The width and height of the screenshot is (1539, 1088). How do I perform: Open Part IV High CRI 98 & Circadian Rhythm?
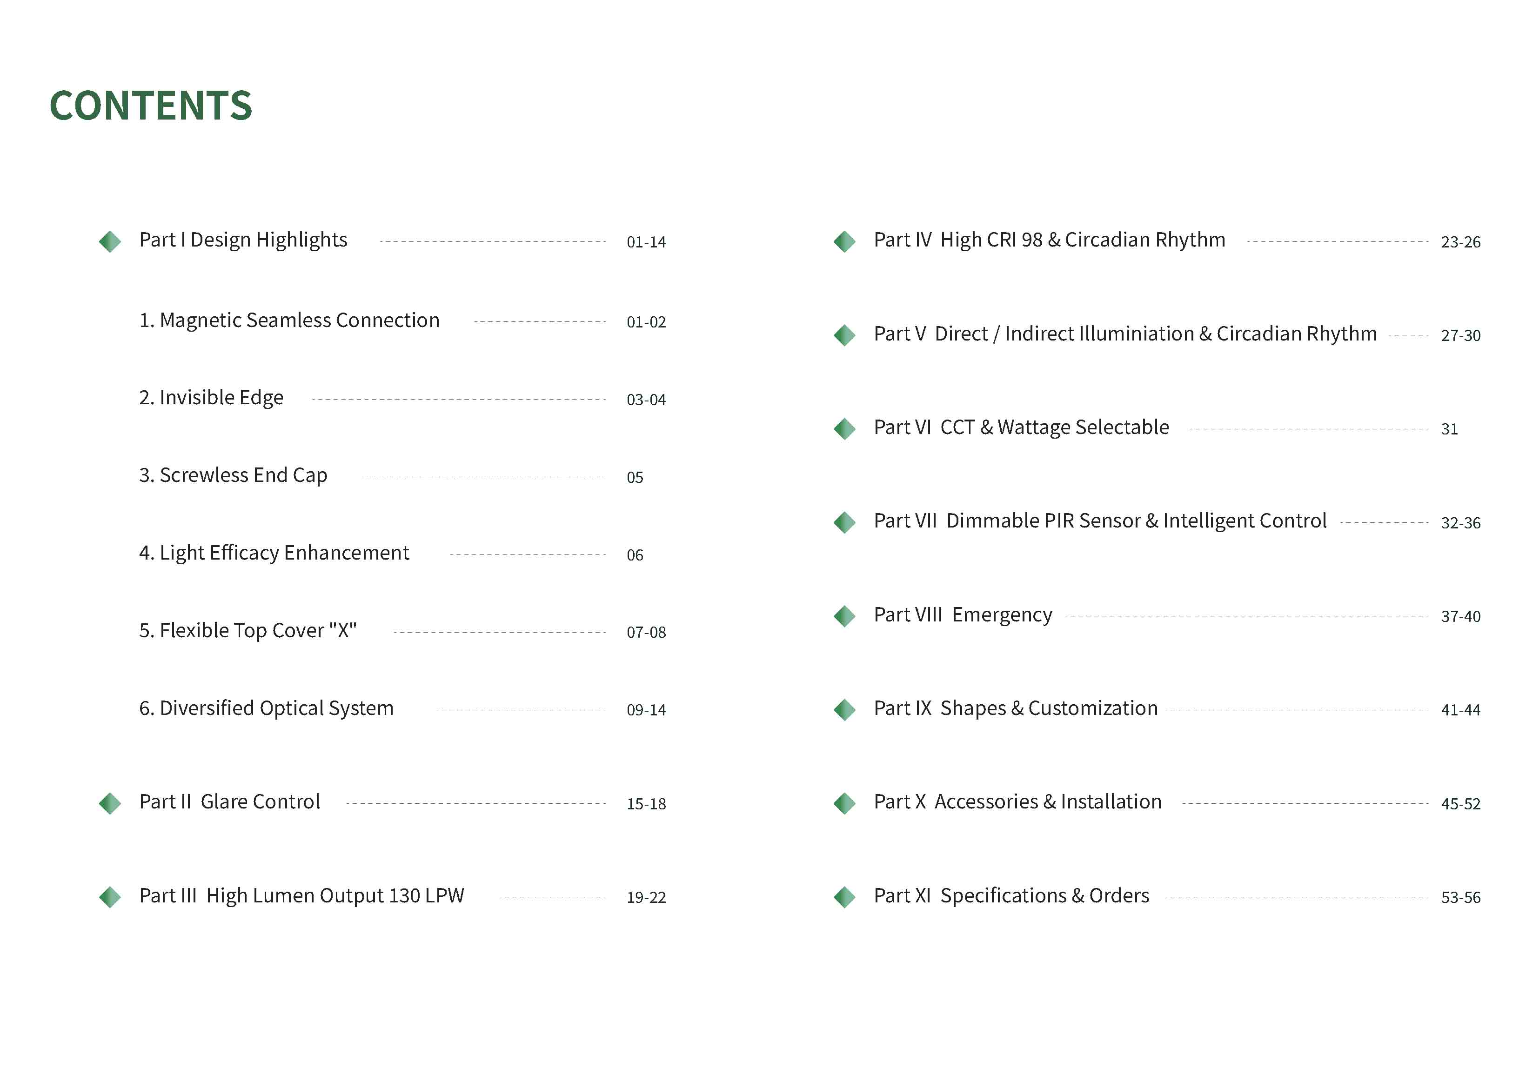1050,240
